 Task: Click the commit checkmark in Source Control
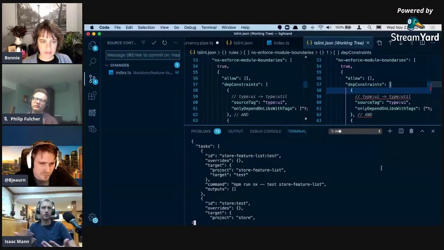(x=154, y=43)
